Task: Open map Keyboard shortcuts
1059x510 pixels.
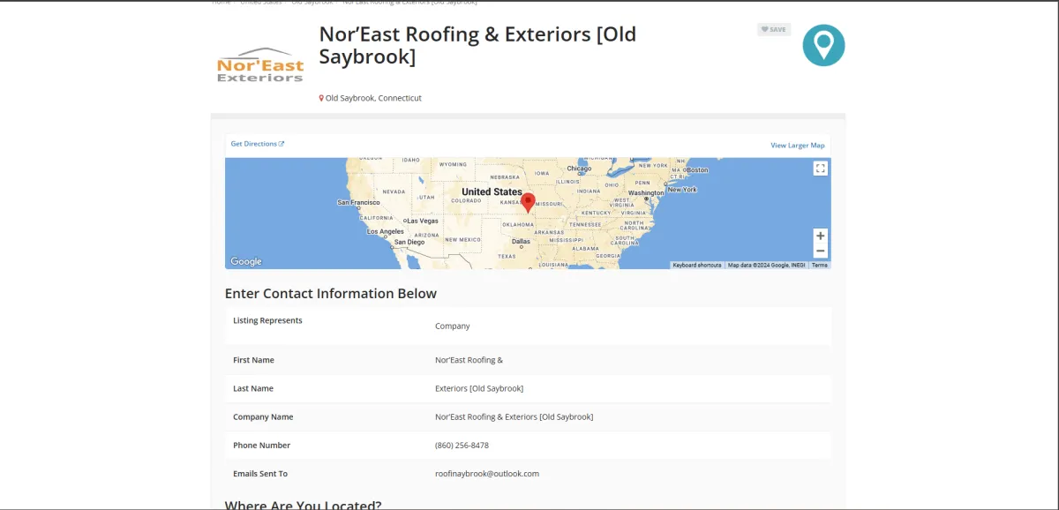Action: tap(697, 265)
